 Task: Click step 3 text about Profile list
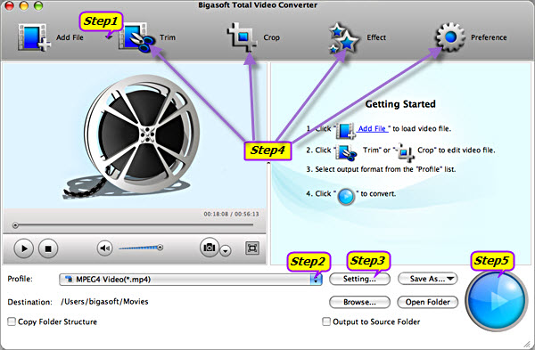point(381,169)
